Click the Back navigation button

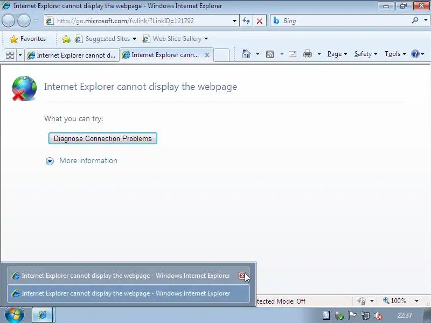click(x=8, y=20)
